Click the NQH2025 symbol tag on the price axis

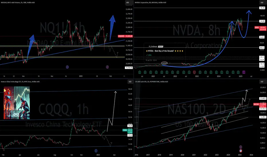pos(121,36)
